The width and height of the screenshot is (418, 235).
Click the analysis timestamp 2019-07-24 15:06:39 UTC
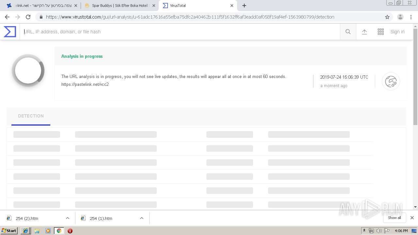coord(344,77)
